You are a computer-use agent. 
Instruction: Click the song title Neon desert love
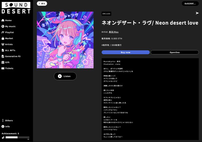click(150, 23)
